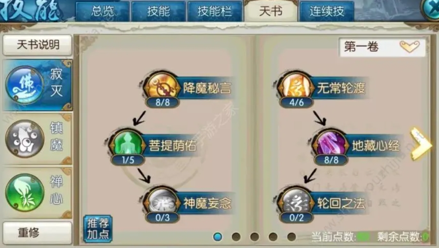This screenshot has width=439, height=248.
Task: Open the 第一卷 volume dropdown
Action: click(382, 47)
